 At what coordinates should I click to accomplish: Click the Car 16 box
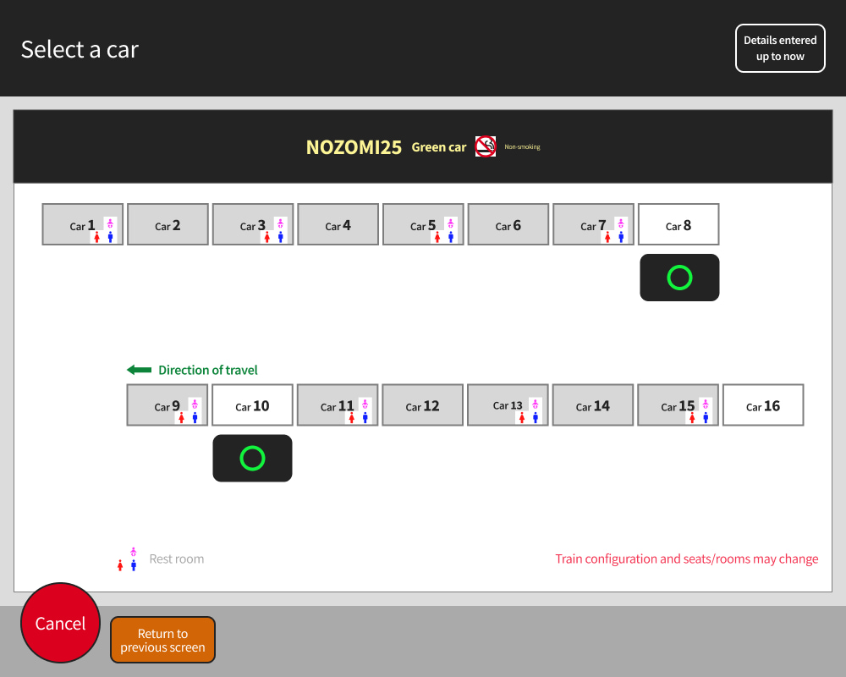(763, 405)
